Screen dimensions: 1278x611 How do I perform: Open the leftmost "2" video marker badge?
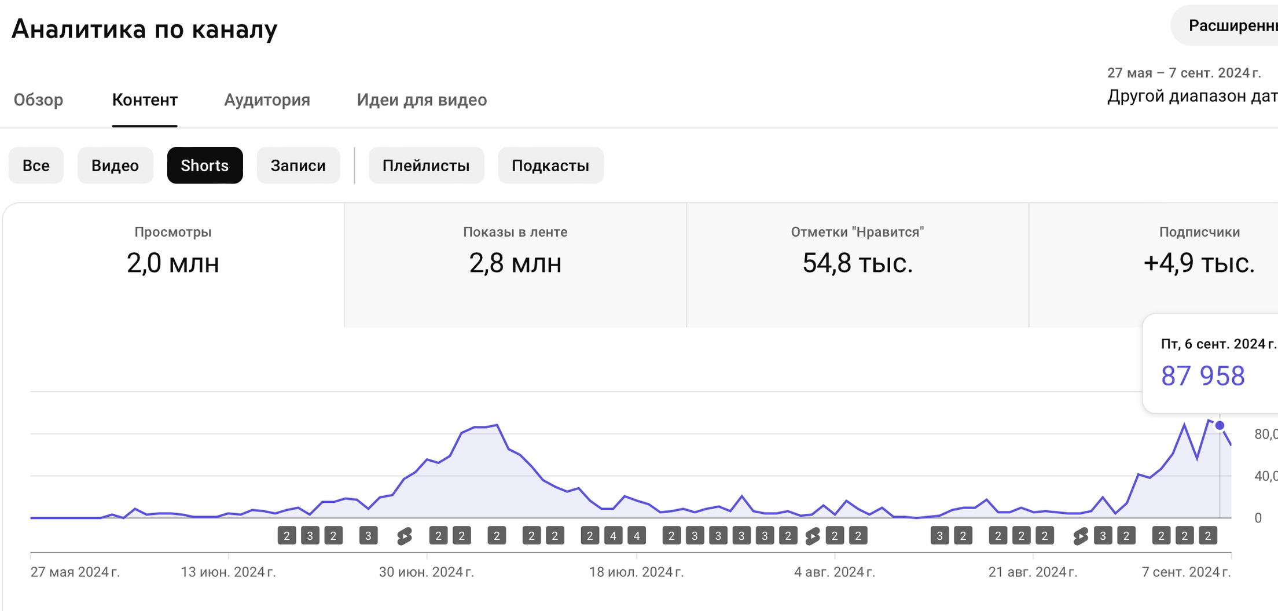[x=287, y=536]
